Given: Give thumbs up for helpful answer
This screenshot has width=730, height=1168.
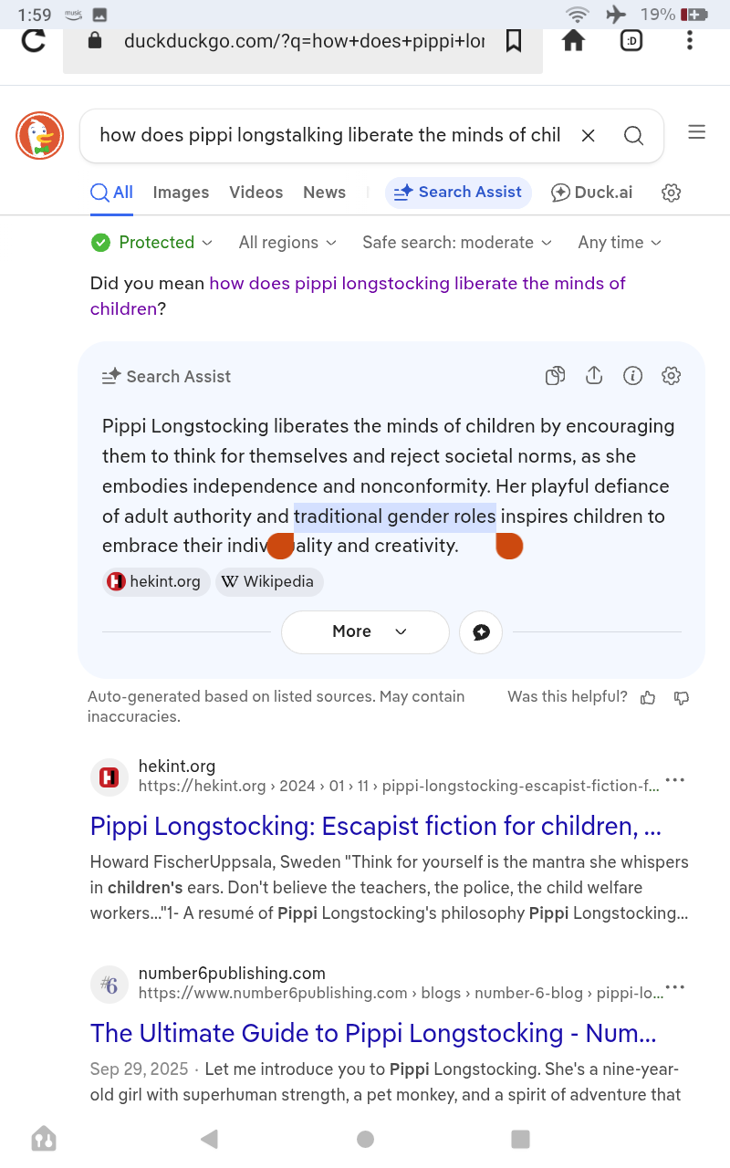Looking at the screenshot, I should pos(648,697).
